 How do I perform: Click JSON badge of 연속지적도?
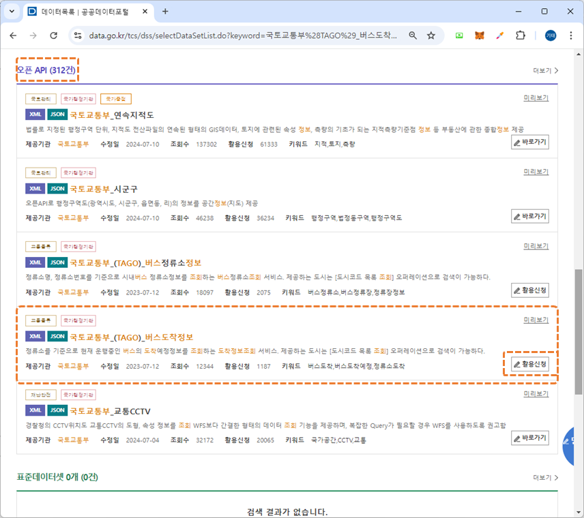coord(57,115)
